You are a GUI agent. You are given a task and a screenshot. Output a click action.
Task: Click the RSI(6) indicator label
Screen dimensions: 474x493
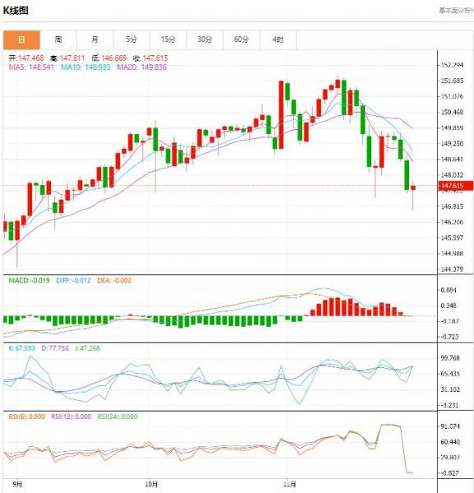(27, 417)
